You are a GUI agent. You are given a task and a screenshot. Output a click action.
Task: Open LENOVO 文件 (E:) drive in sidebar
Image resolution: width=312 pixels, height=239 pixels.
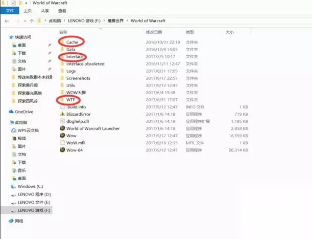click(34, 202)
